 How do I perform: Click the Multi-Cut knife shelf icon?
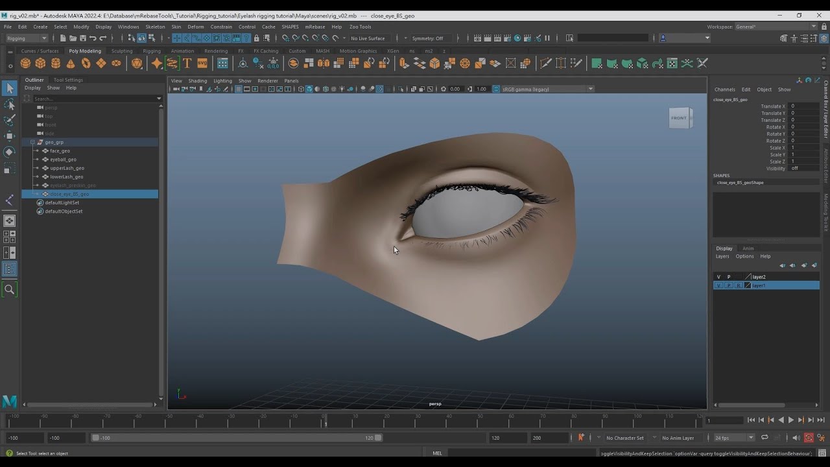(x=545, y=63)
